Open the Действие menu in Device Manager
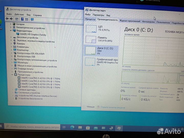This screenshot has width=184, height=138. 19,15
